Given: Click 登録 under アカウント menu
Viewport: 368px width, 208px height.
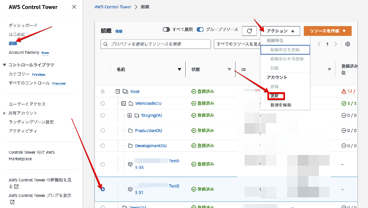Looking at the screenshot, I should 285,86.
